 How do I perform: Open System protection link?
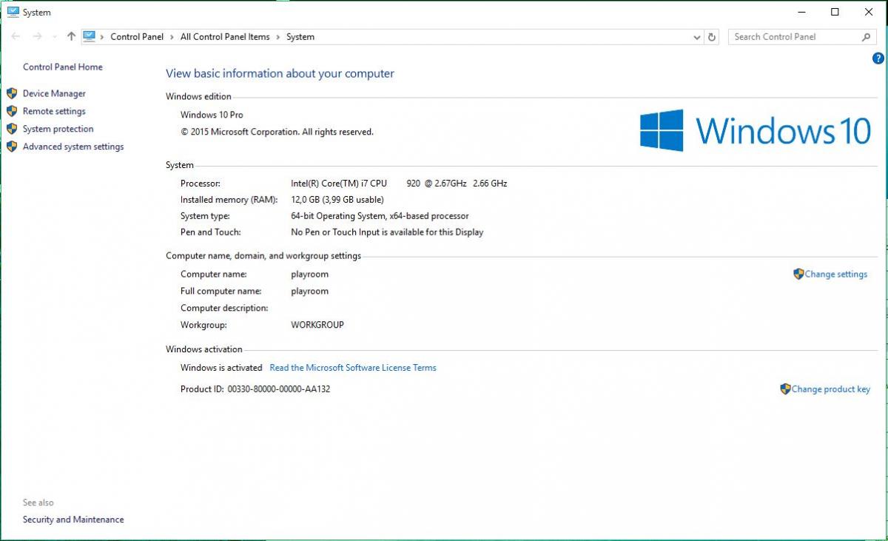click(58, 129)
